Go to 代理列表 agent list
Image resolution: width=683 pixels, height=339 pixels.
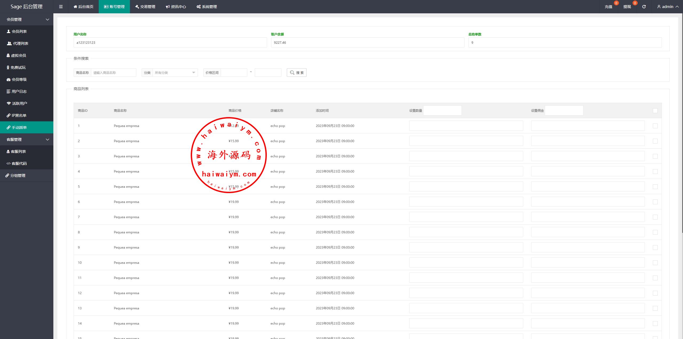click(x=21, y=43)
